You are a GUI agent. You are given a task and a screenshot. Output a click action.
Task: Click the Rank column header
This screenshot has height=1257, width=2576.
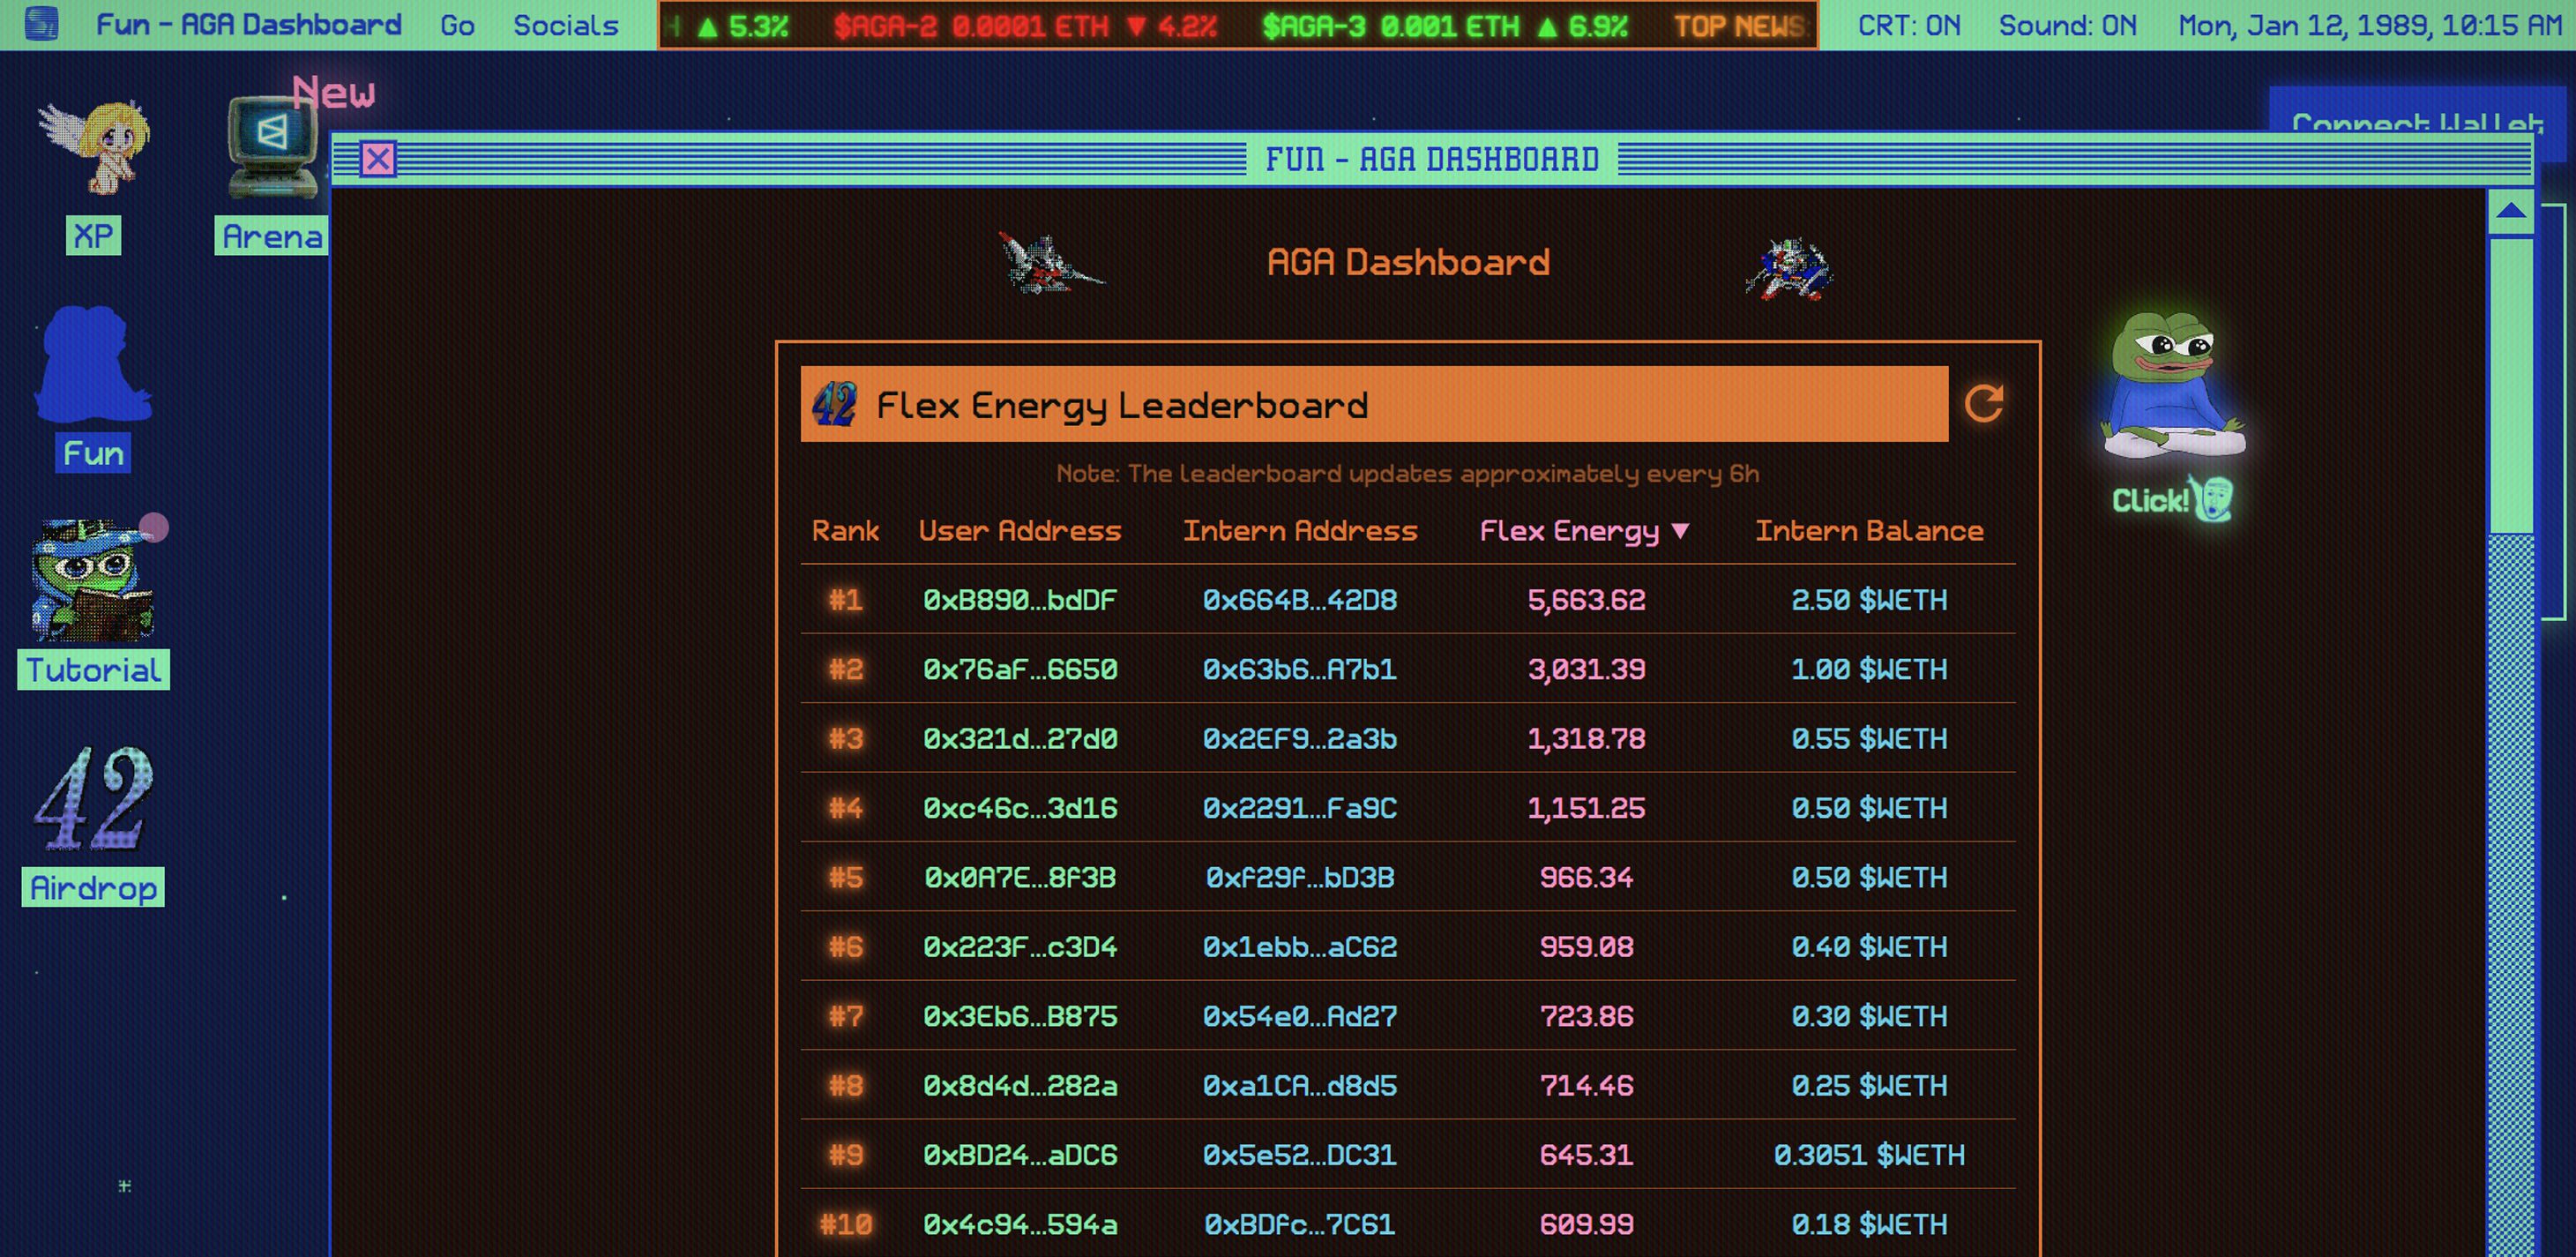[x=845, y=531]
